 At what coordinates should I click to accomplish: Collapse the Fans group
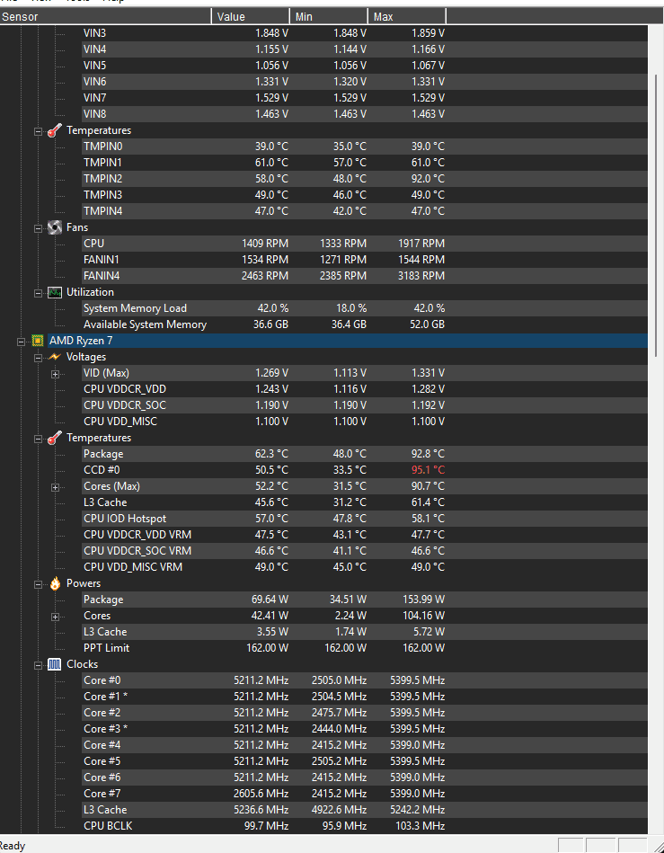[38, 228]
